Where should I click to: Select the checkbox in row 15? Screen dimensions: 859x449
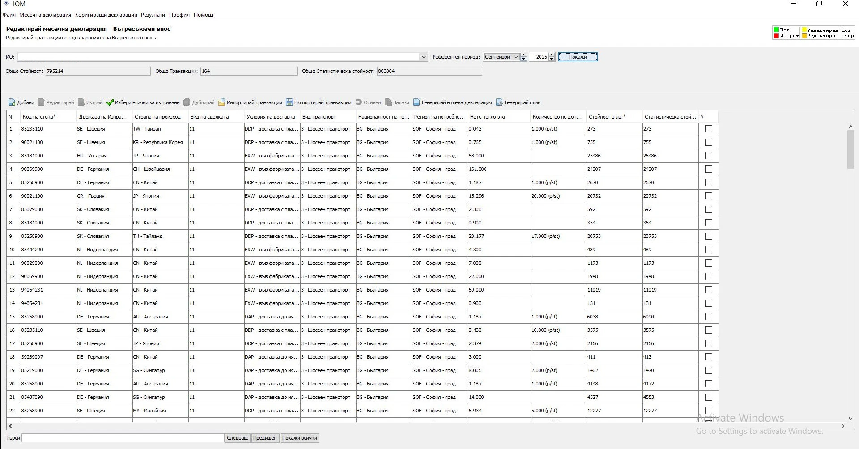click(x=708, y=317)
